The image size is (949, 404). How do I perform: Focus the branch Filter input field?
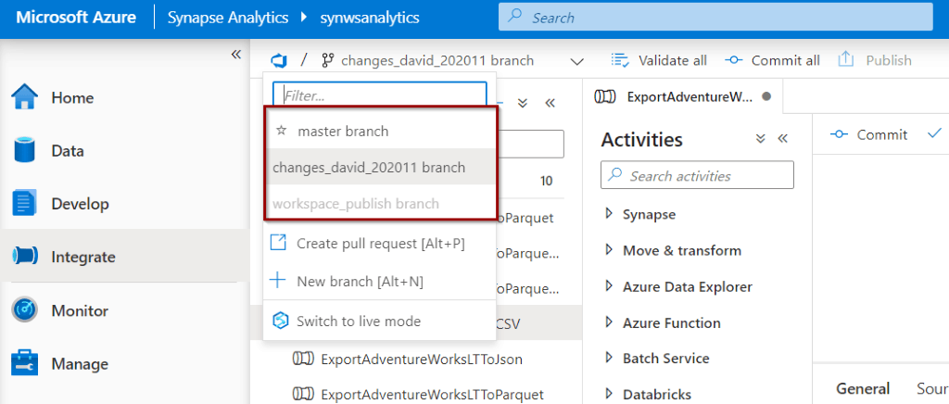click(379, 95)
